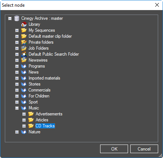The height and width of the screenshot is (158, 163).
Task: Select the For Children node
Action: (39, 96)
